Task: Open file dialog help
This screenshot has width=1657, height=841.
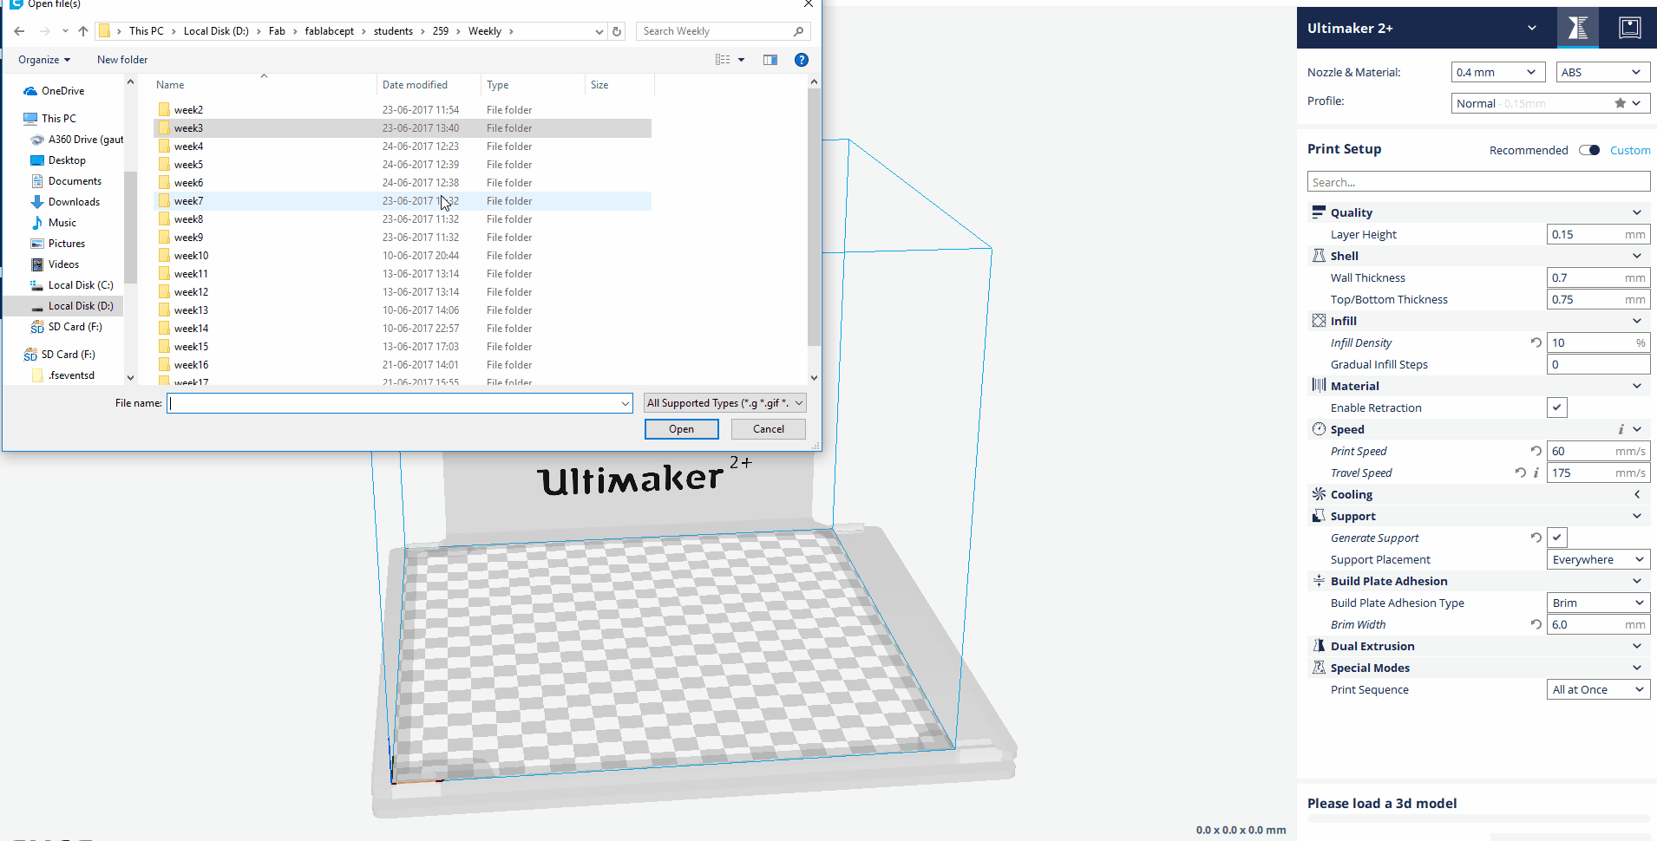Action: click(x=802, y=60)
